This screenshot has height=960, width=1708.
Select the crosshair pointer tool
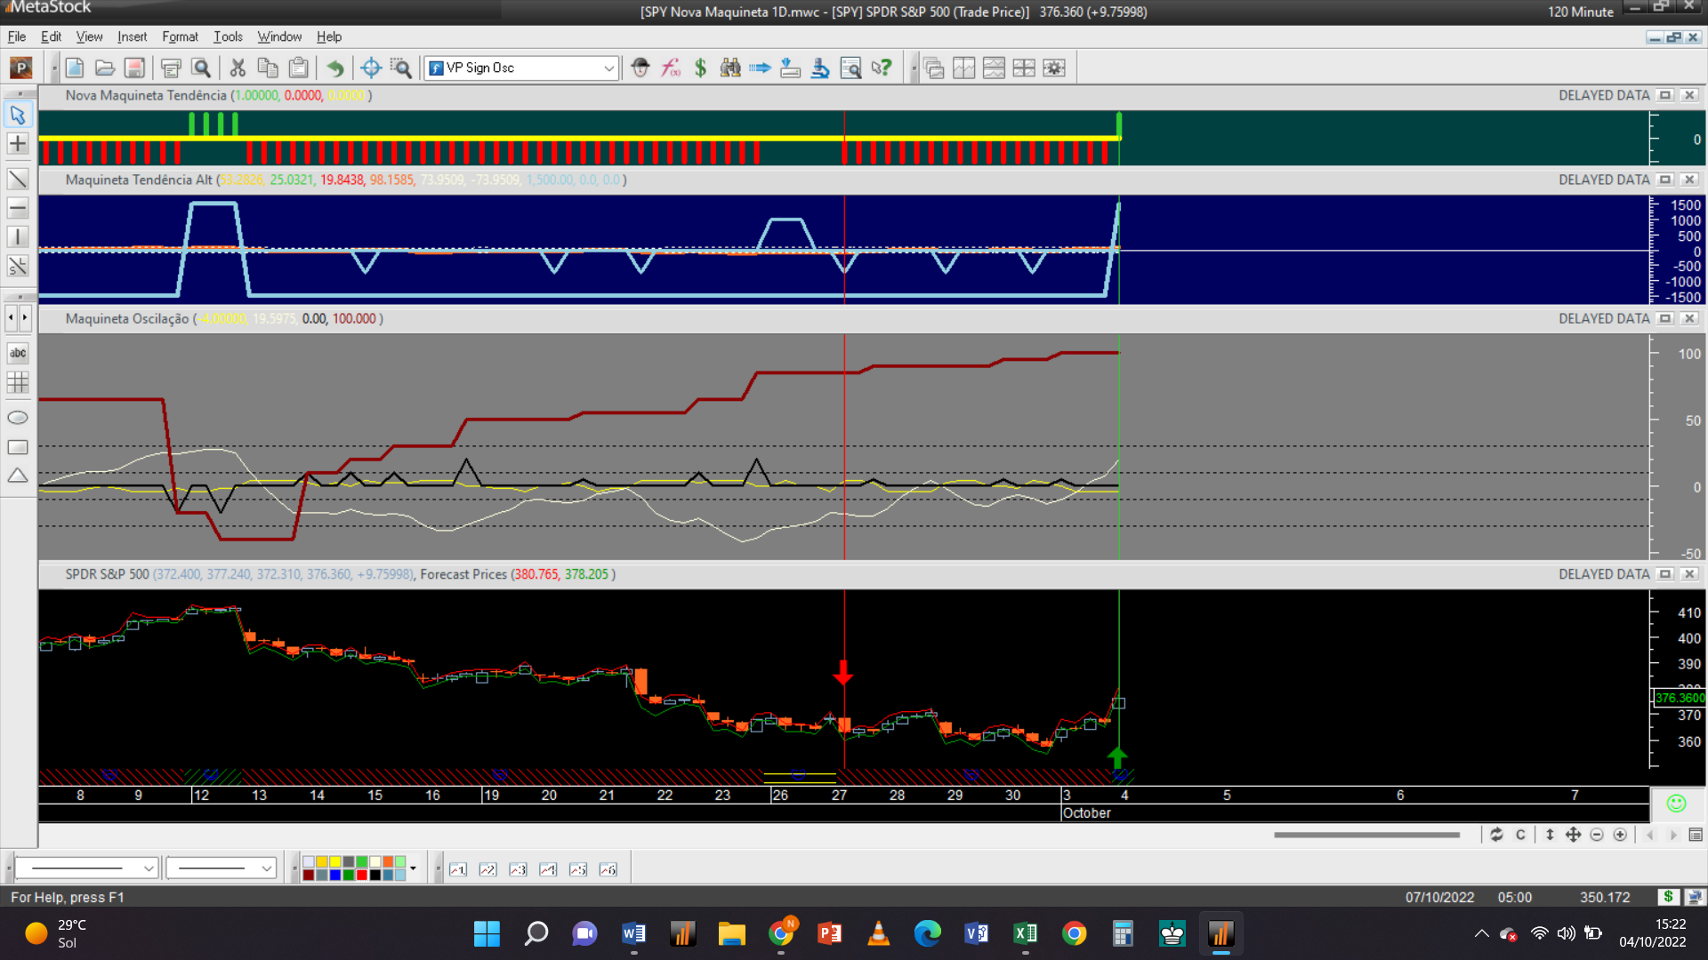pos(18,144)
